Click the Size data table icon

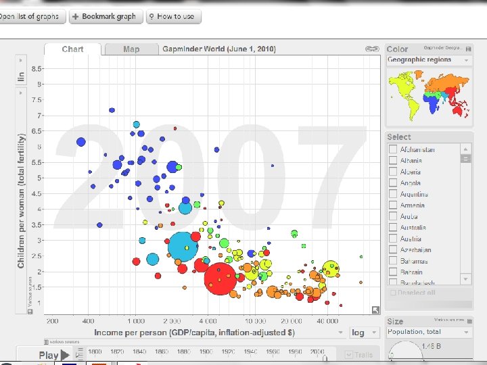tap(469, 321)
